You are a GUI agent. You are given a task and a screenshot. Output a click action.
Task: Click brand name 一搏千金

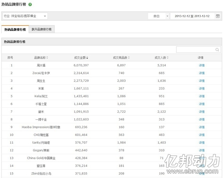click(41, 120)
